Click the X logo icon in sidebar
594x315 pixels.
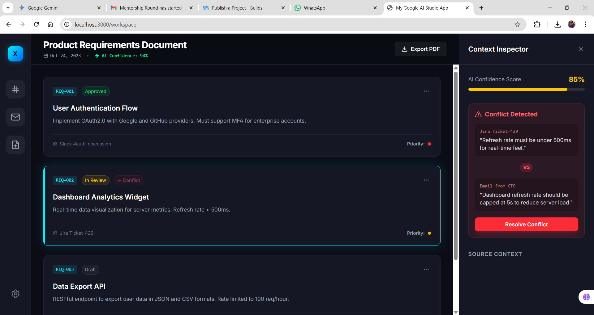click(15, 54)
